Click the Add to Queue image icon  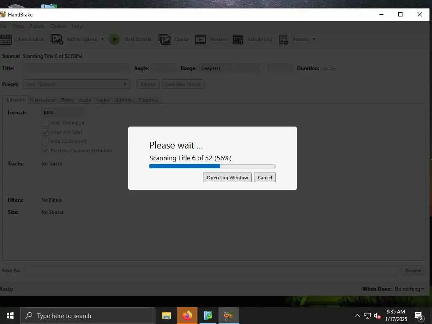click(57, 39)
